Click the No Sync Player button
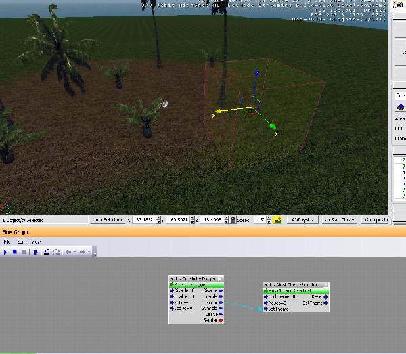 (339, 220)
